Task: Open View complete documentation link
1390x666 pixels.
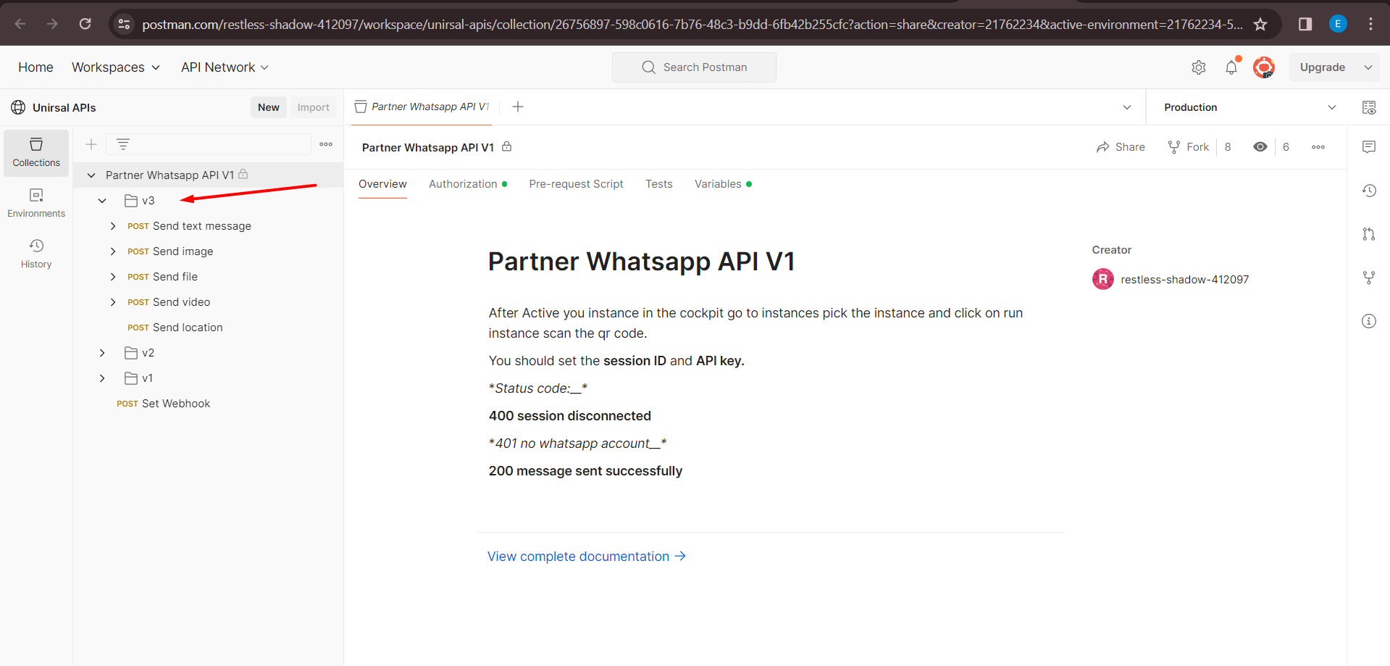Action: 587,557
